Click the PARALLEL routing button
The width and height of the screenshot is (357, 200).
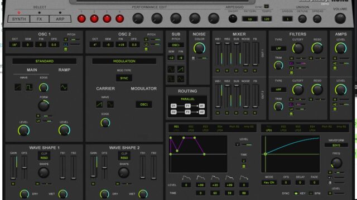point(187,99)
